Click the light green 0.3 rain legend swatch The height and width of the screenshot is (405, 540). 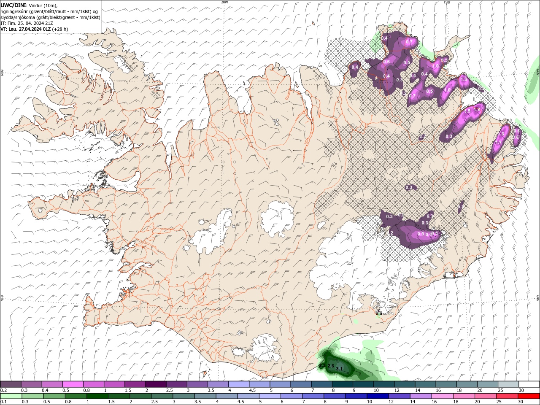click(32, 396)
